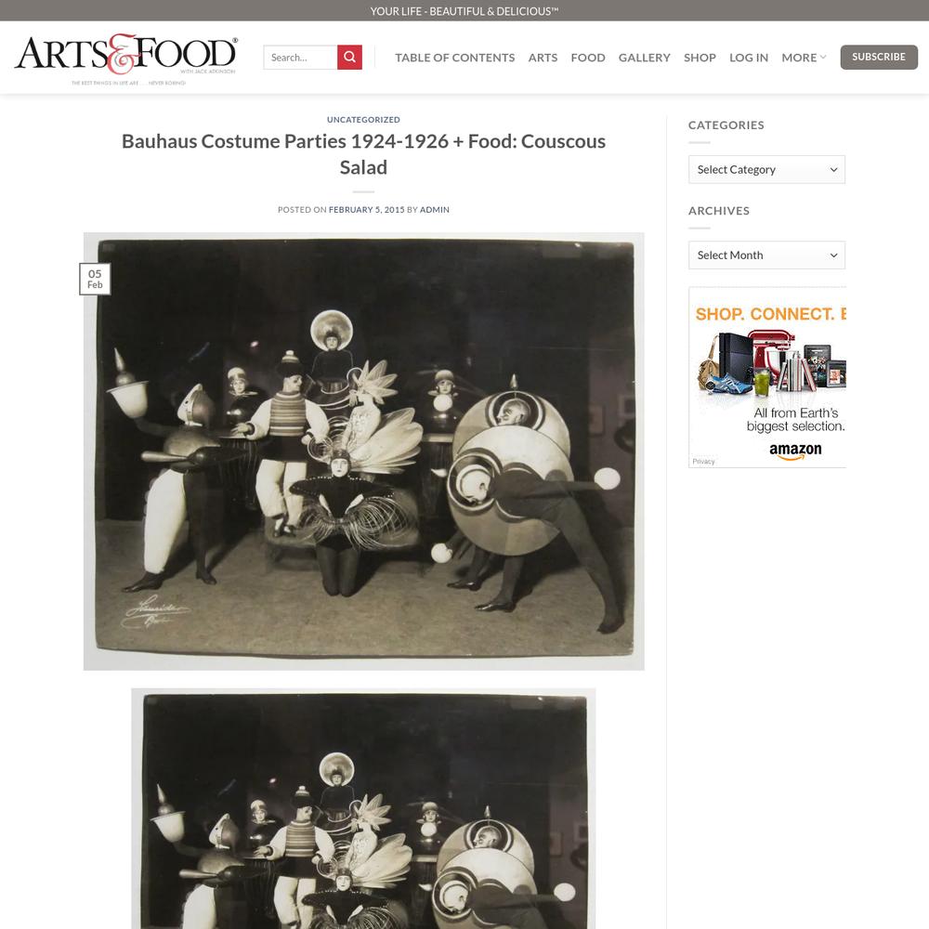Open the ADMIN author link
The image size is (929, 929).
[434, 210]
